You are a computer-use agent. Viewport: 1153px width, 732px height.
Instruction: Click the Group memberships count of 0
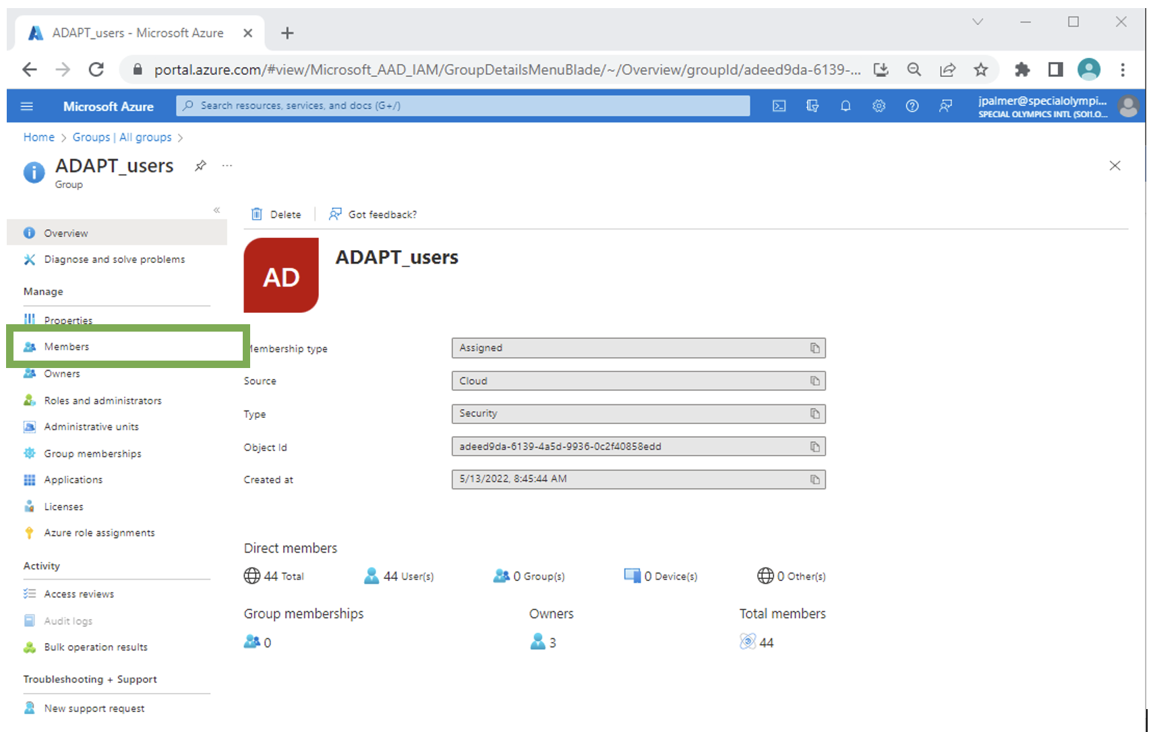(x=258, y=642)
